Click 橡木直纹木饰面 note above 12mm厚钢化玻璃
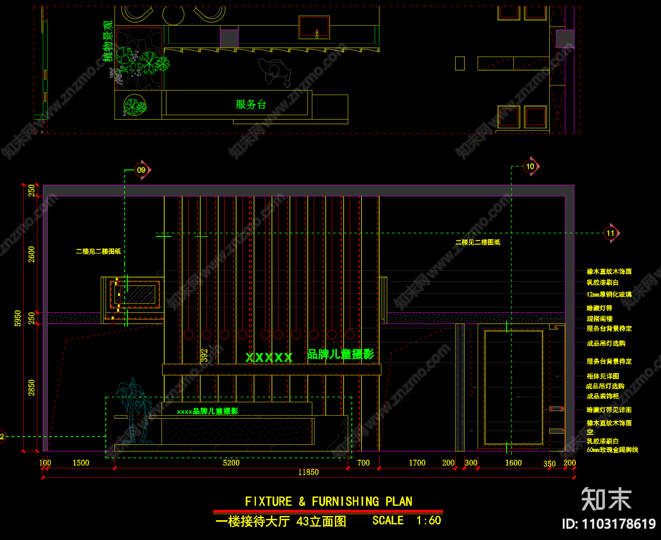The image size is (661, 540). [609, 271]
